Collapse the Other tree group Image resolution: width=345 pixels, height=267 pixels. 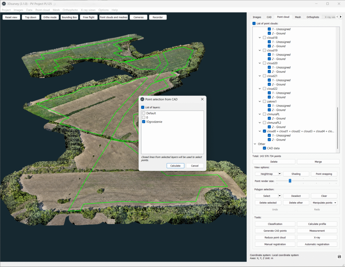(x=255, y=144)
